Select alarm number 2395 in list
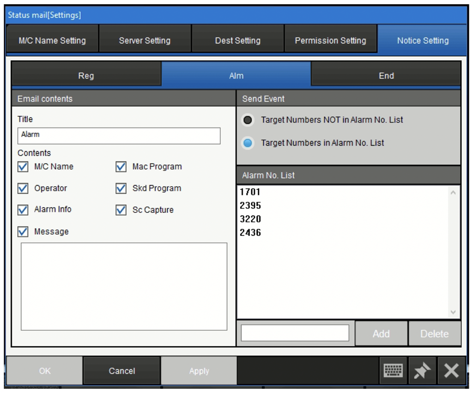 pyautogui.click(x=250, y=206)
